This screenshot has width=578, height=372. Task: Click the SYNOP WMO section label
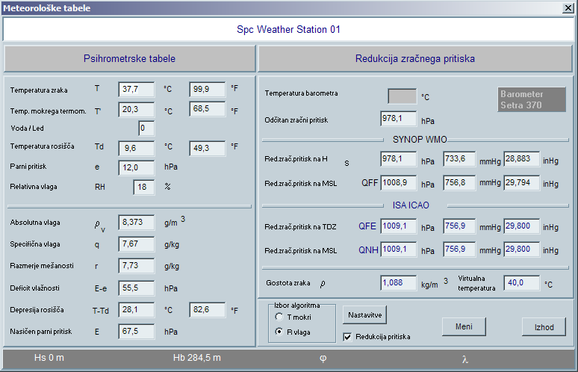tap(420, 140)
